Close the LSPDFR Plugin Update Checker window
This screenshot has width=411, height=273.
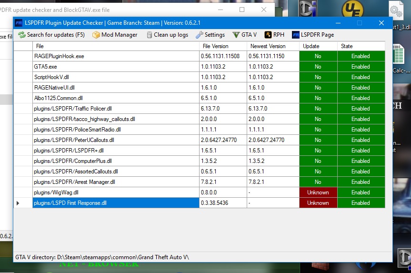pyautogui.click(x=381, y=23)
